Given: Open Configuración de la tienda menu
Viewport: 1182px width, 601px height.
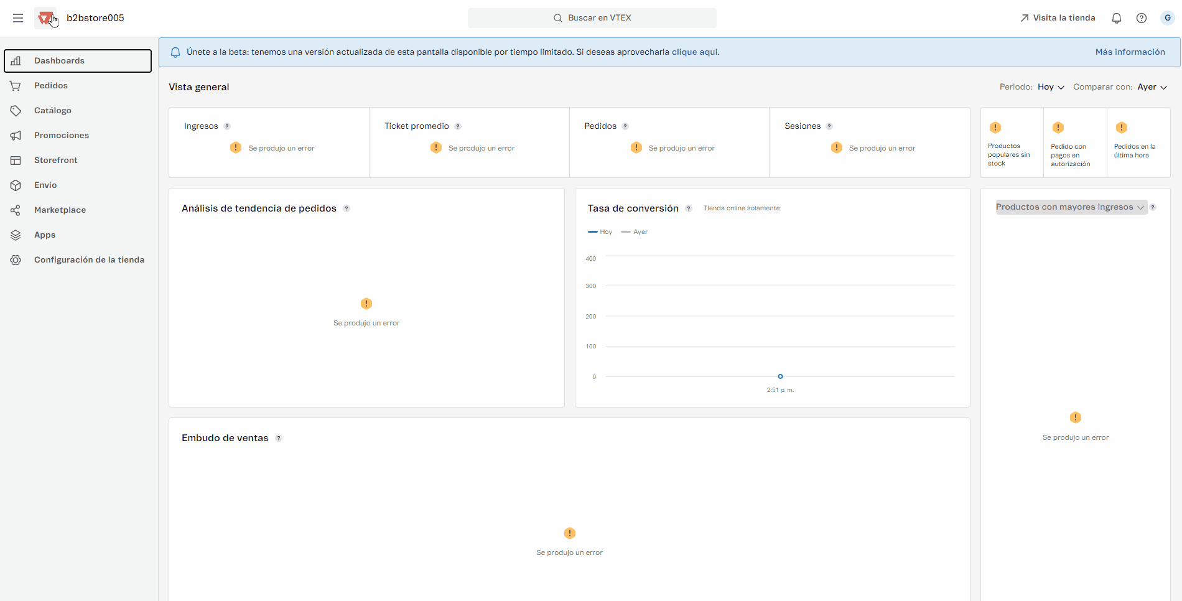Looking at the screenshot, I should click(x=89, y=260).
